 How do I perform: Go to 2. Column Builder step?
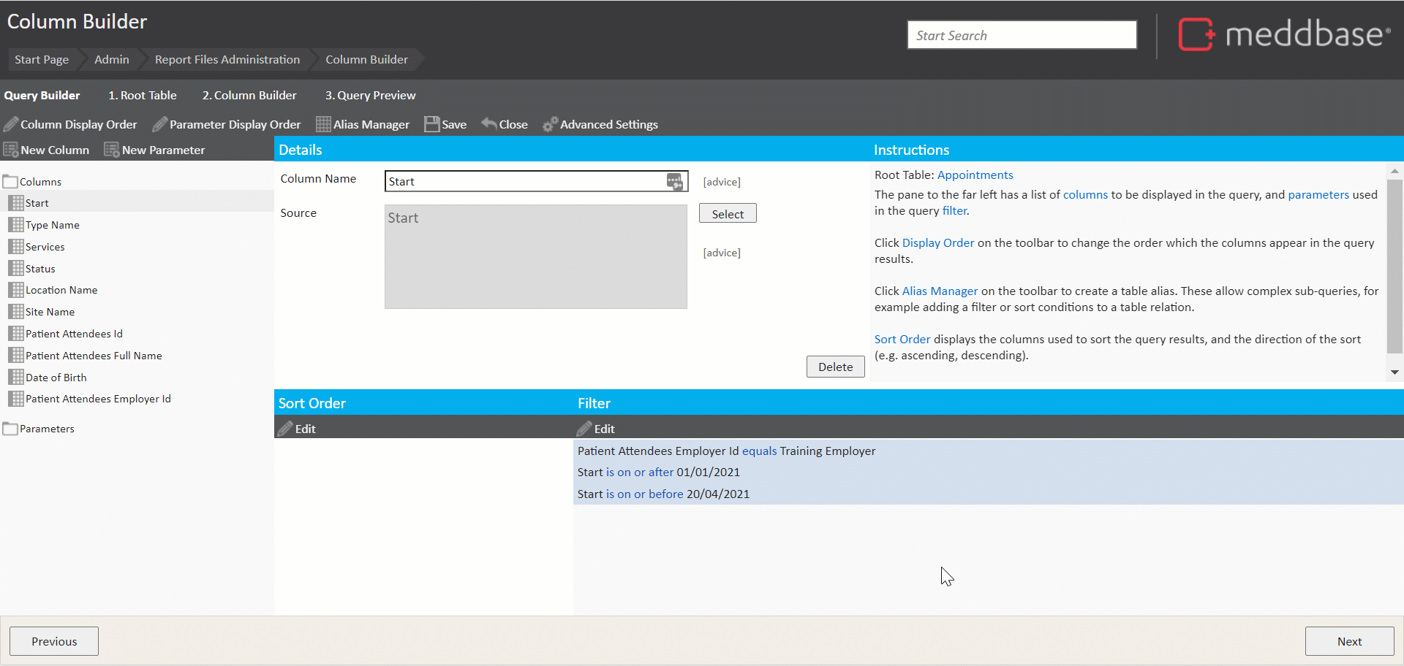click(249, 95)
